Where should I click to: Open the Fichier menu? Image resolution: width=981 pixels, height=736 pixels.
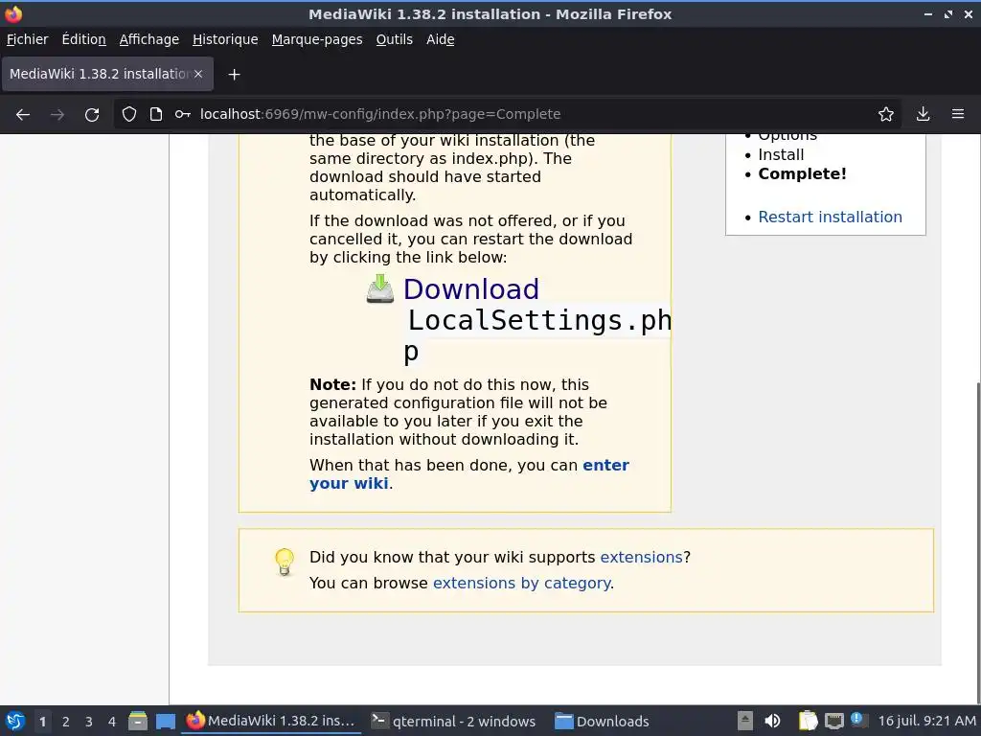point(28,39)
